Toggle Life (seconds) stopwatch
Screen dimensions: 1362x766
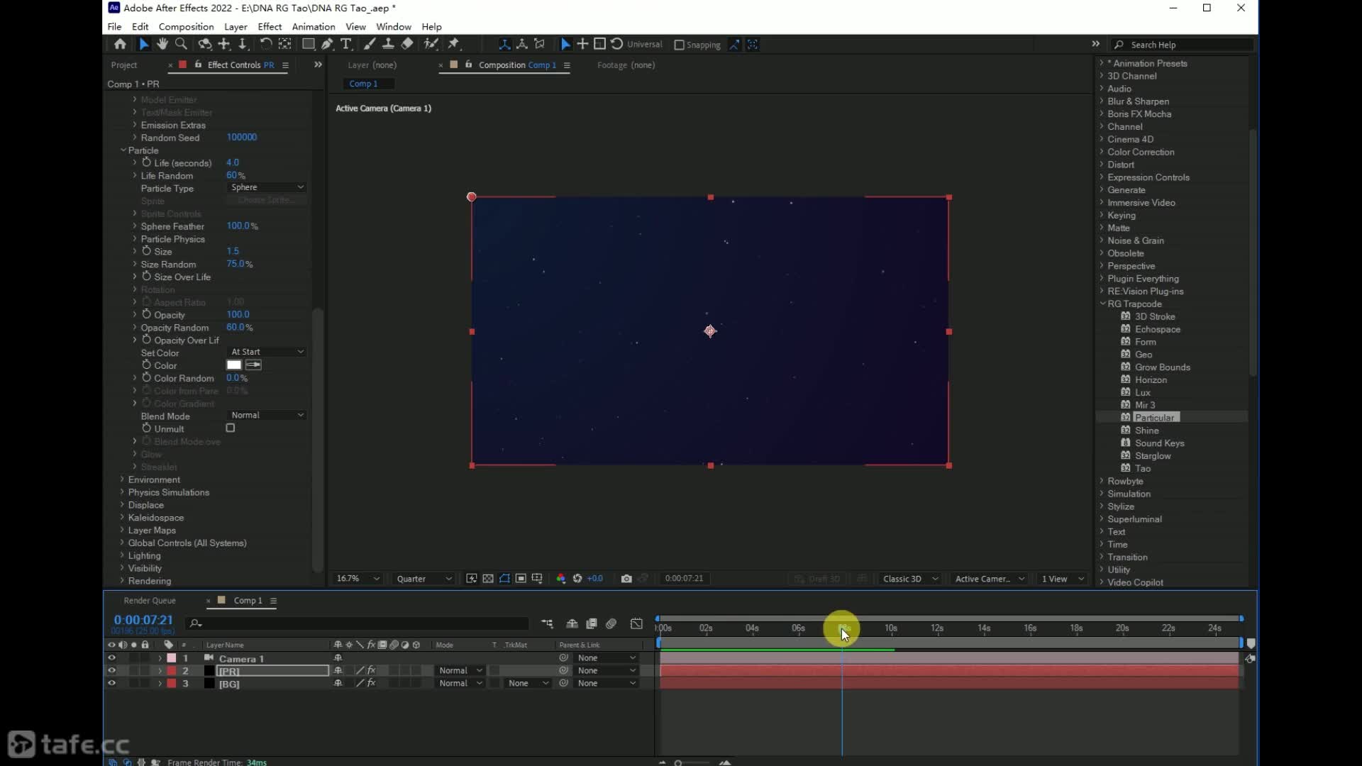[x=146, y=162]
